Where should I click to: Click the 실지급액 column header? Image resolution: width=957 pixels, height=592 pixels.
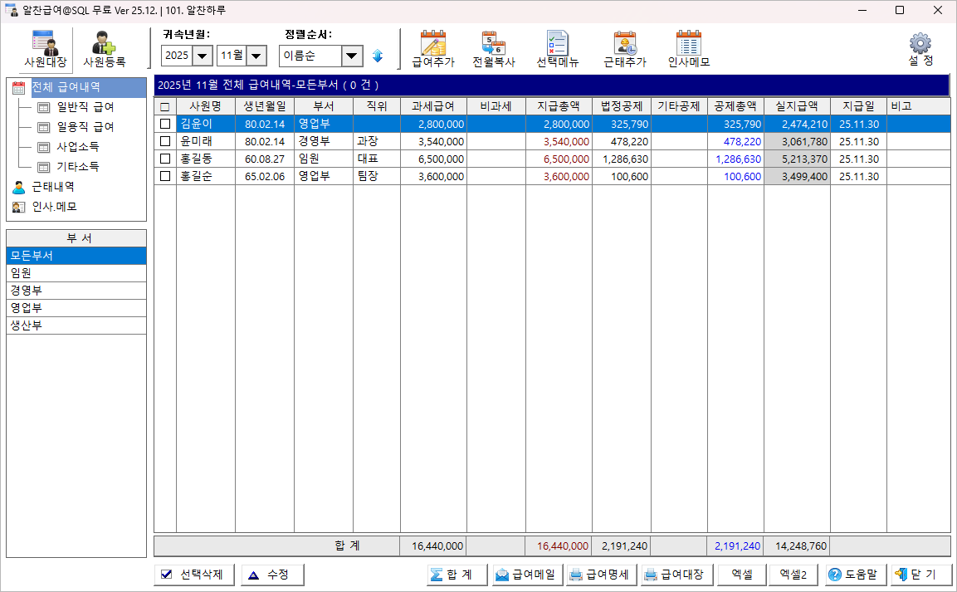pos(797,106)
